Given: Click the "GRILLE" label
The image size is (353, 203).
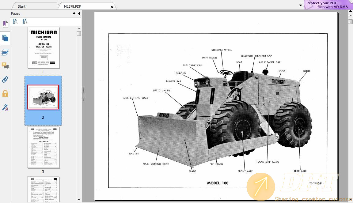Looking at the screenshot, I should point(307,71).
